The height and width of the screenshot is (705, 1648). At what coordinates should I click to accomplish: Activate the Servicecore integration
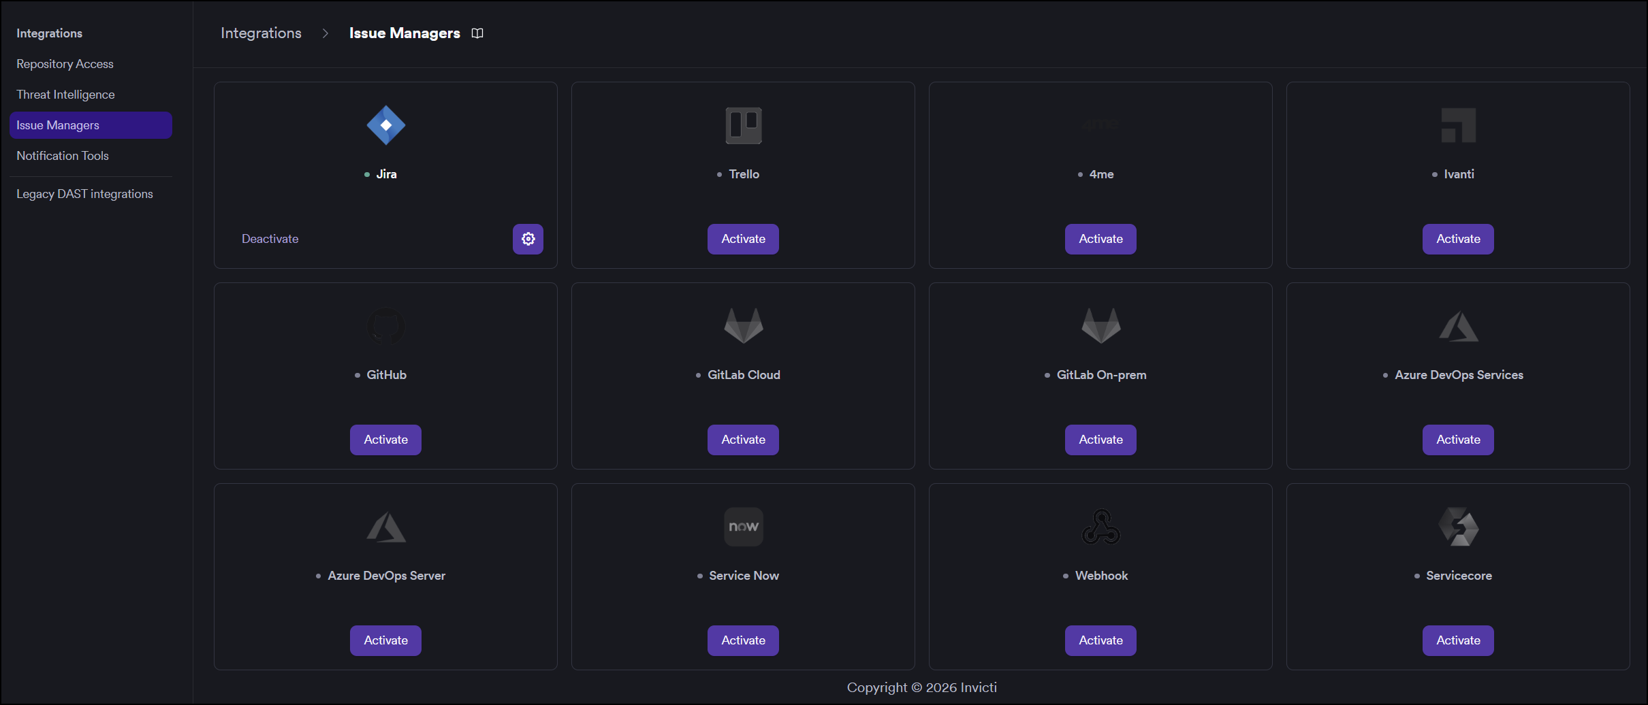click(x=1458, y=640)
